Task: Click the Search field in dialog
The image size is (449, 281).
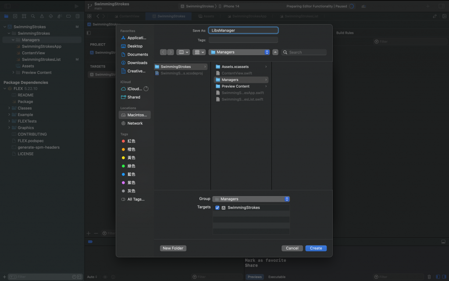Action: tap(304, 53)
